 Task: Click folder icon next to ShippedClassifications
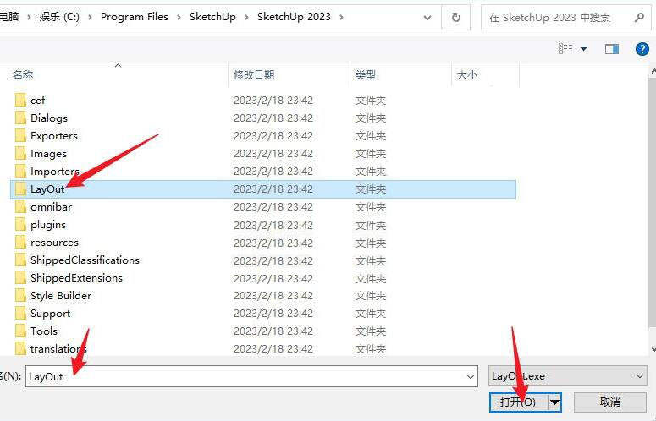(20, 260)
